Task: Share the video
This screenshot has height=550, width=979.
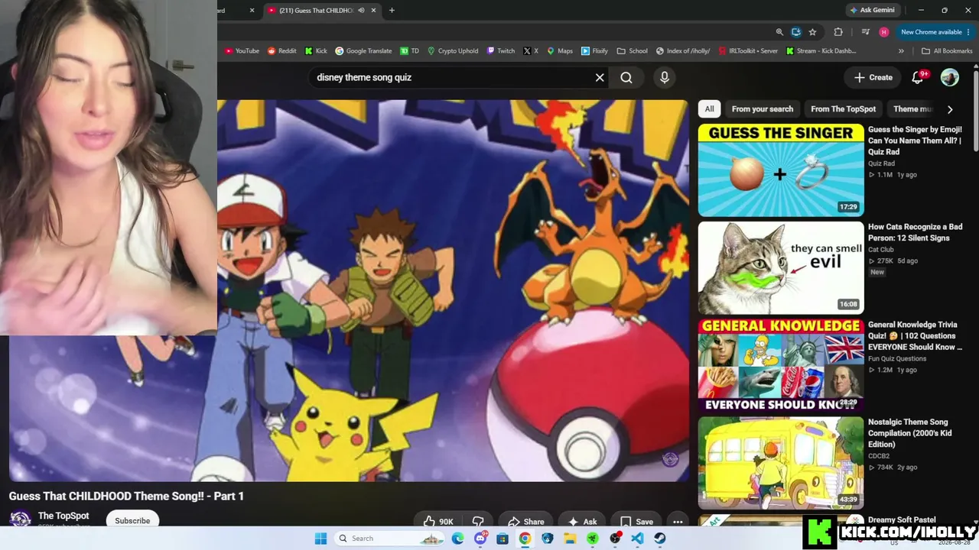Action: coord(525,522)
